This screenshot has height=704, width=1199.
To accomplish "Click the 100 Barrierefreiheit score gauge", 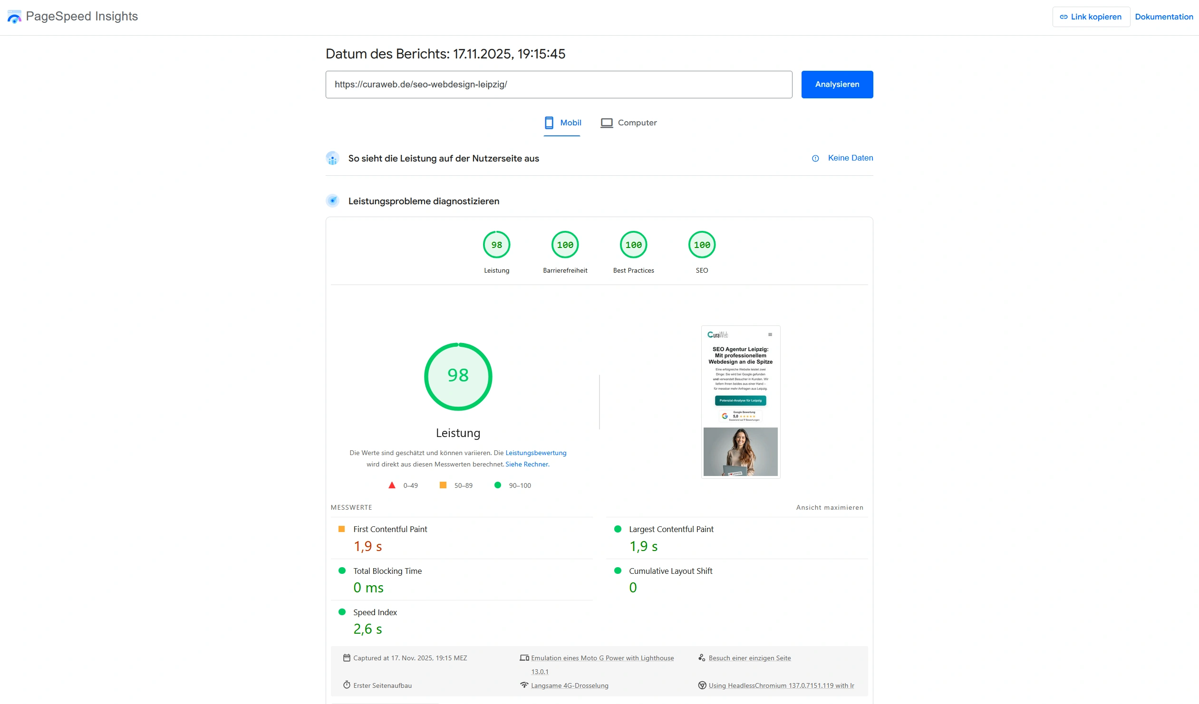I will coord(565,245).
